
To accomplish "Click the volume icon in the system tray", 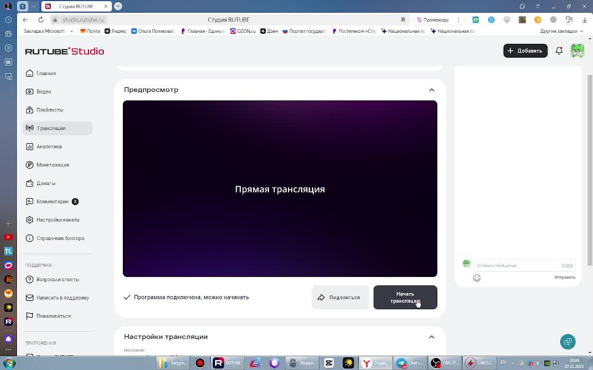I will 538,363.
